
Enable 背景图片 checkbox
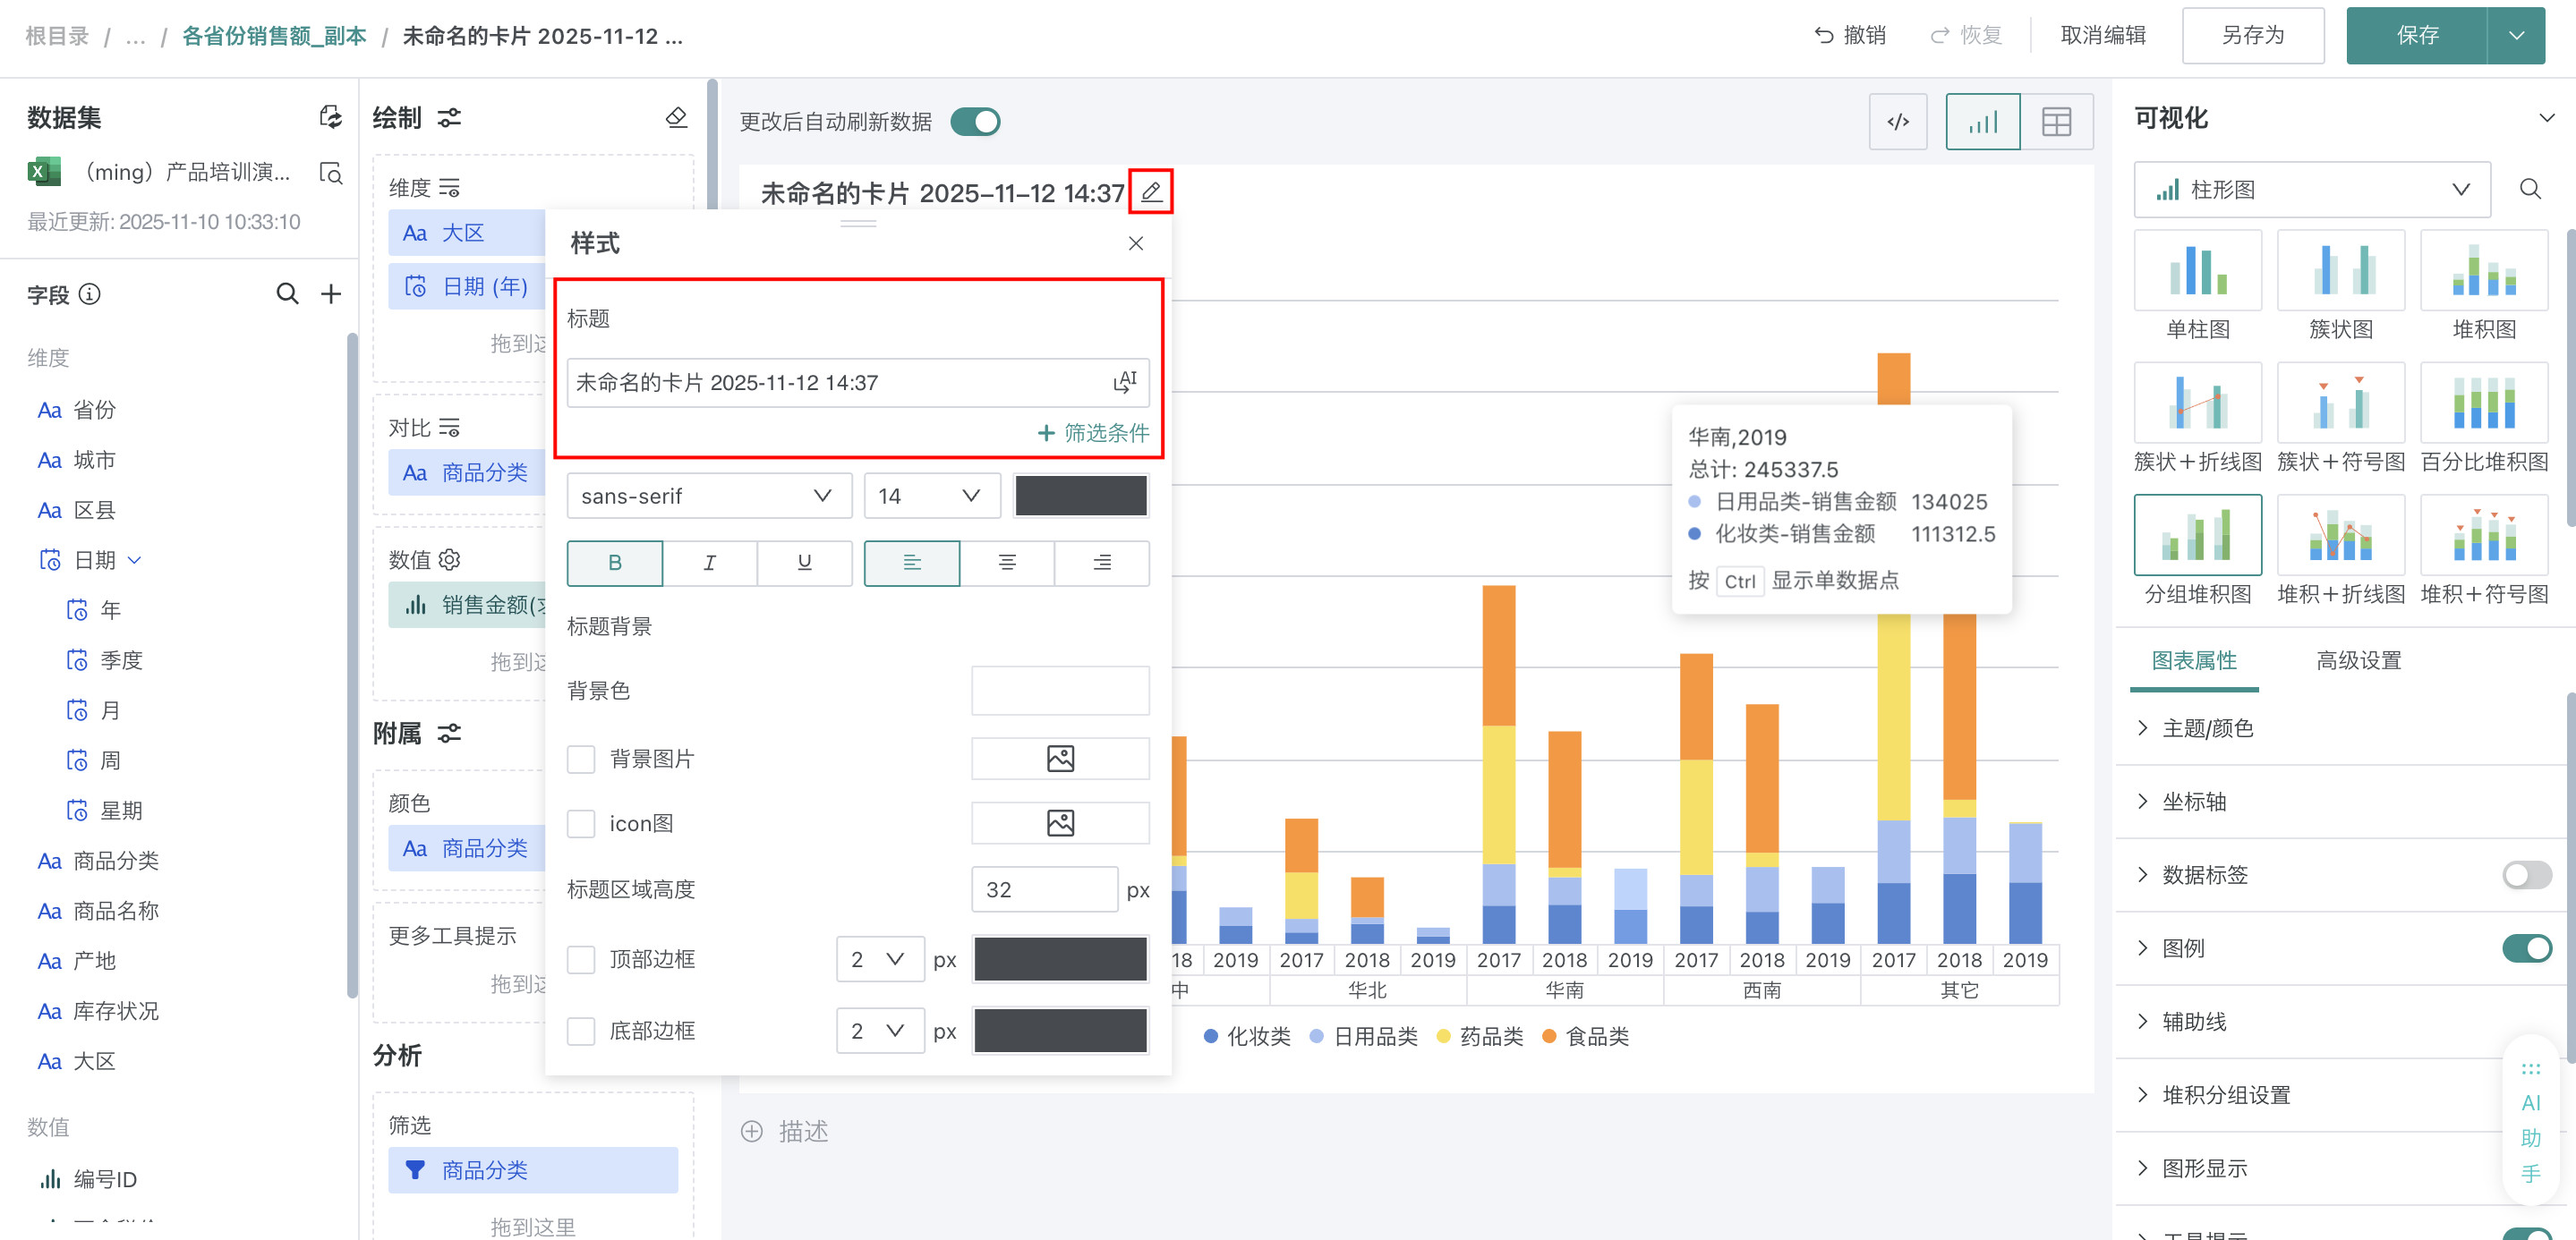pos(581,760)
